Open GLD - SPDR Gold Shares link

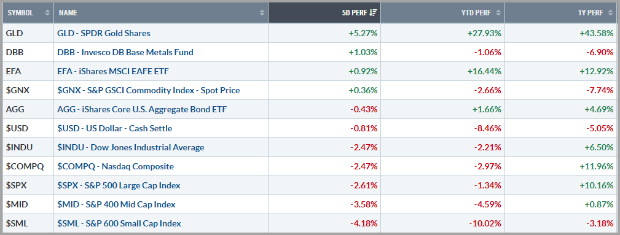pos(104,33)
